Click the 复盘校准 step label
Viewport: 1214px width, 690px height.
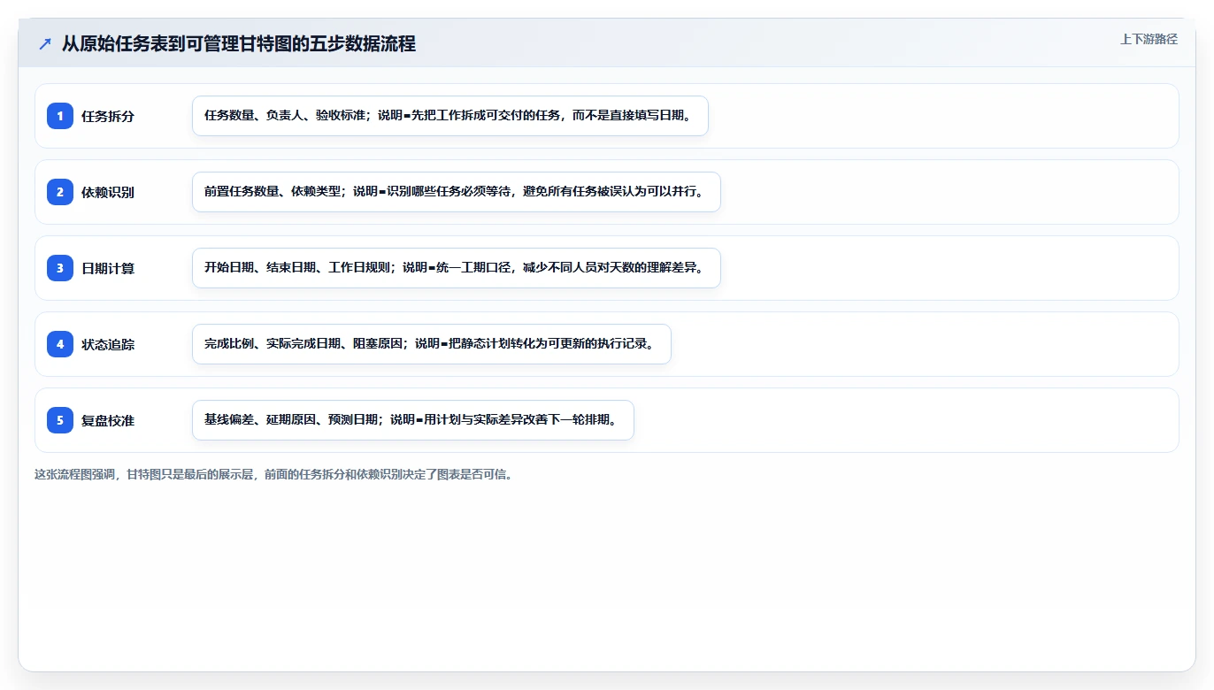point(108,420)
